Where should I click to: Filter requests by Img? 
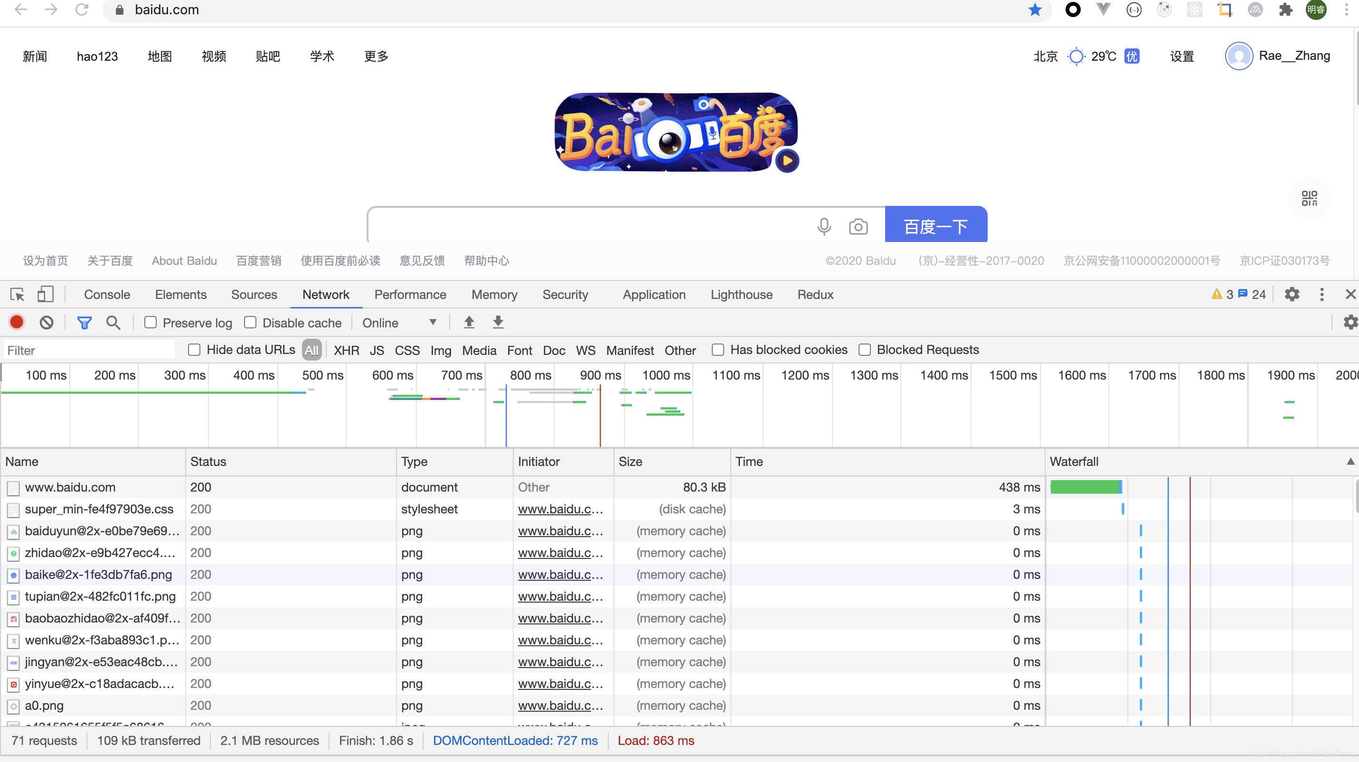click(441, 351)
